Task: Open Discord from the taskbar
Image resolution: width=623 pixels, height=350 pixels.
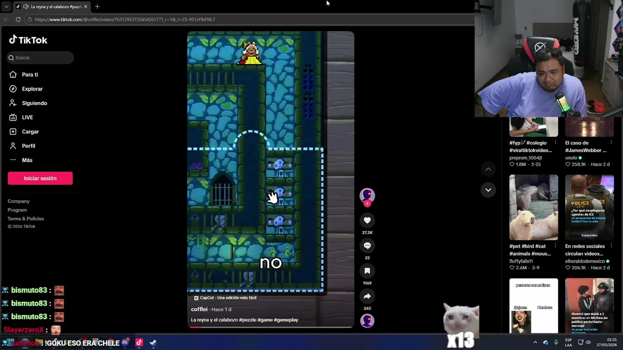Action: click(x=125, y=343)
